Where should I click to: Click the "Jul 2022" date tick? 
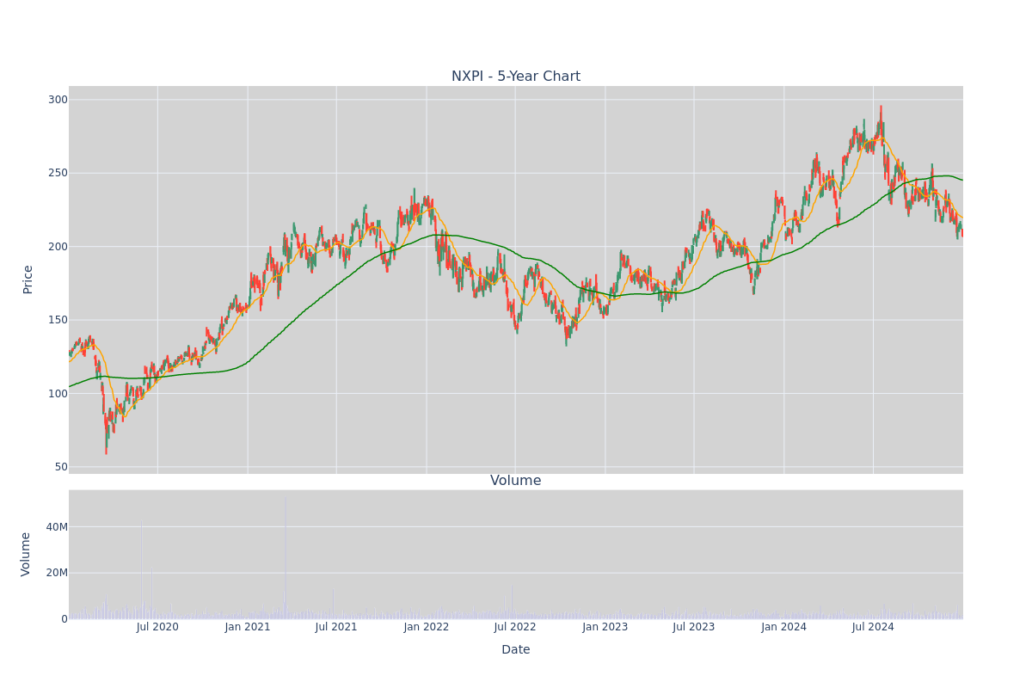coord(515,627)
